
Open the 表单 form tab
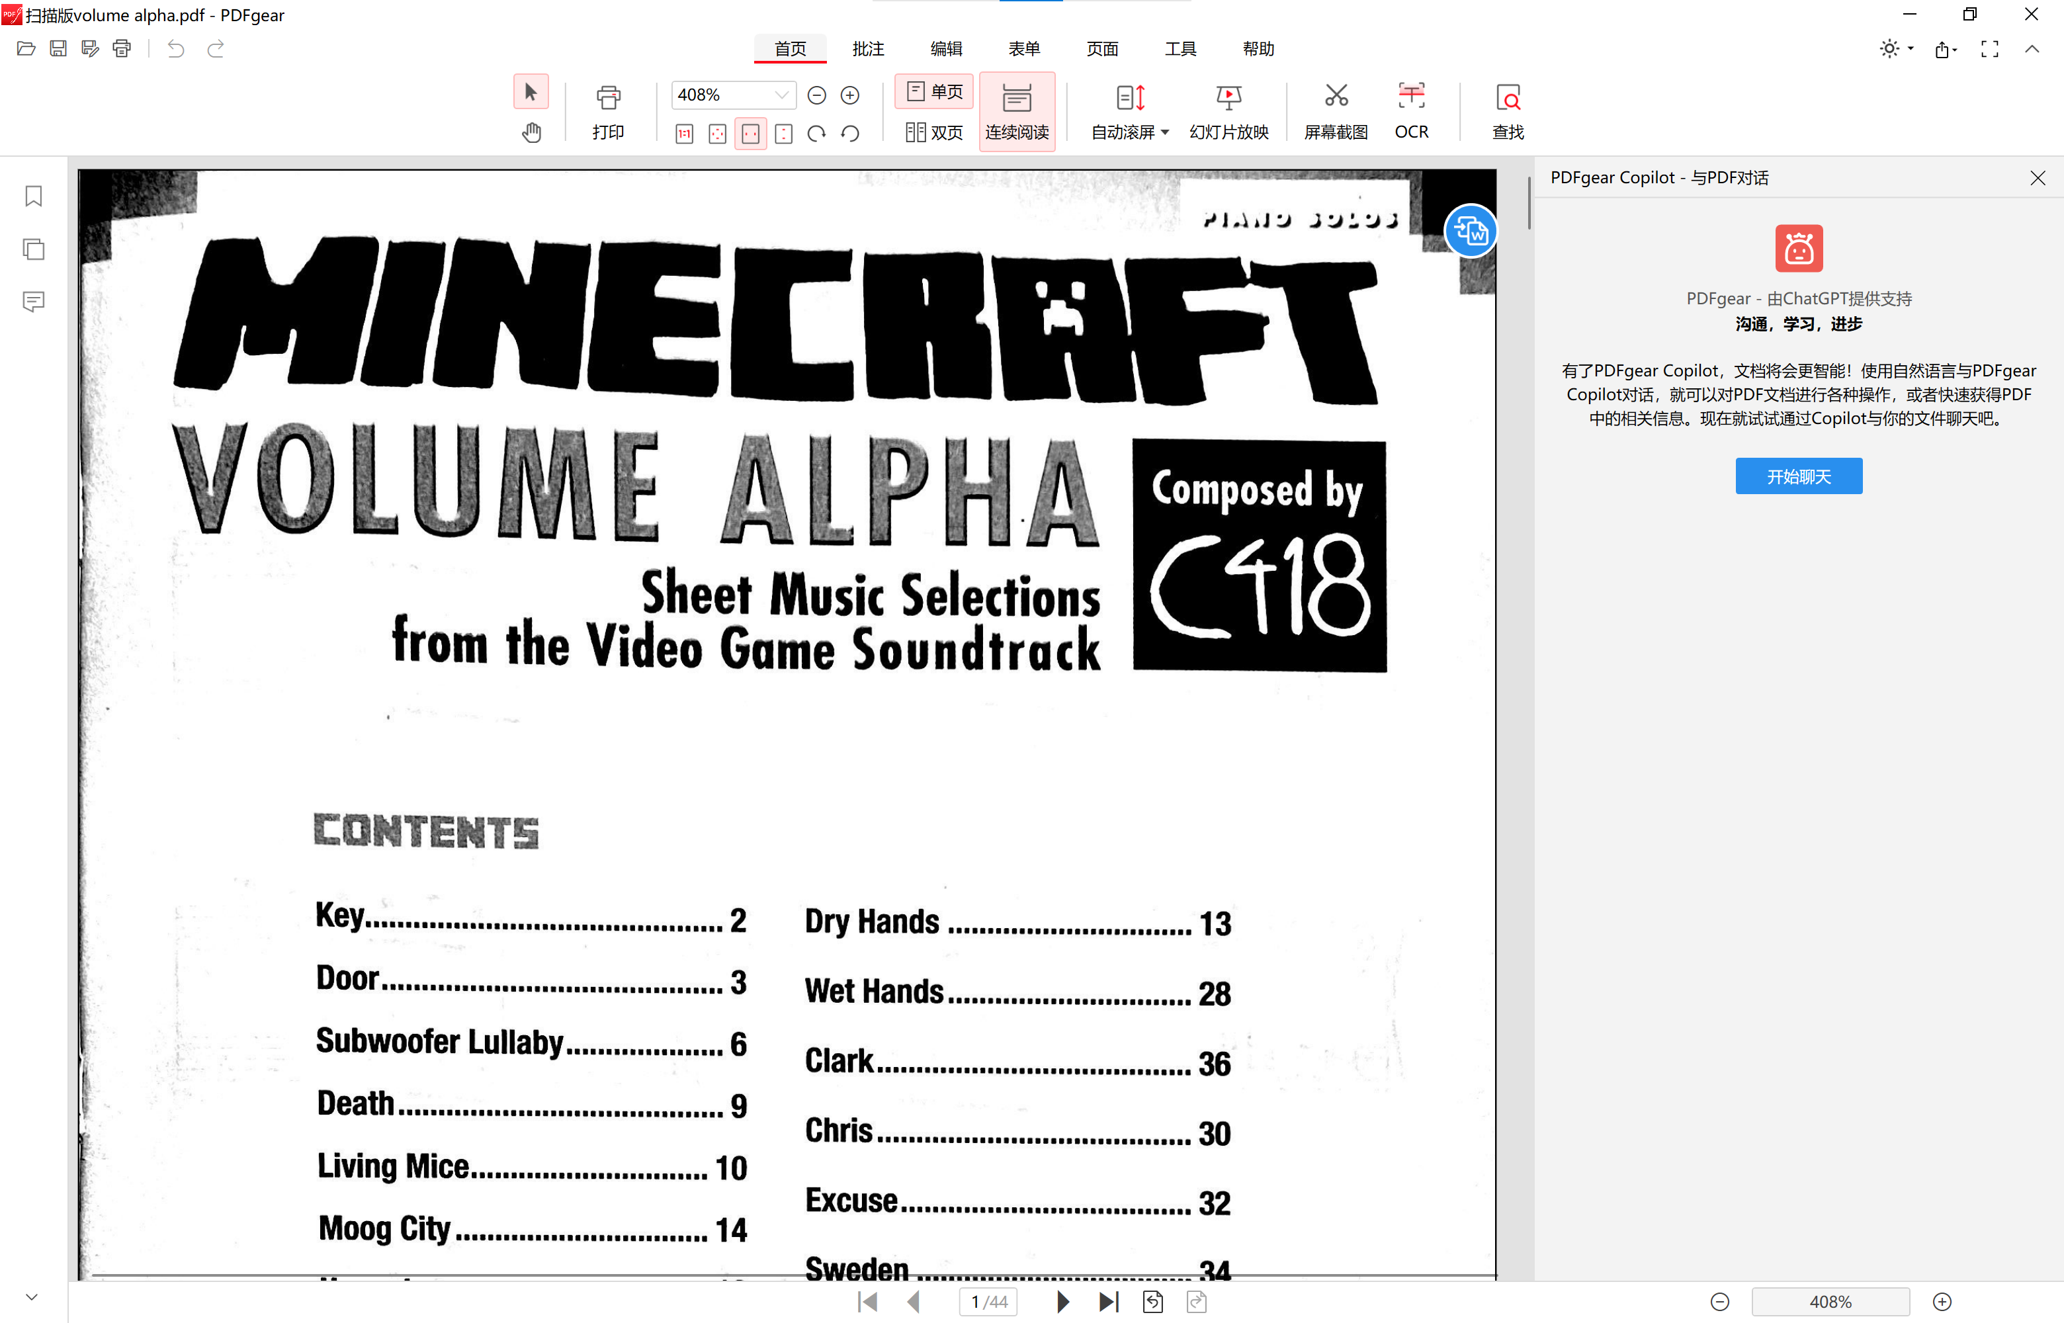click(1025, 49)
